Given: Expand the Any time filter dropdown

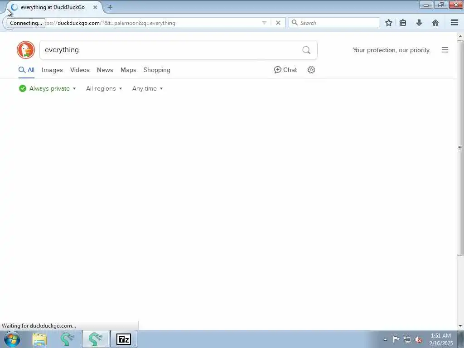Looking at the screenshot, I should (x=147, y=88).
